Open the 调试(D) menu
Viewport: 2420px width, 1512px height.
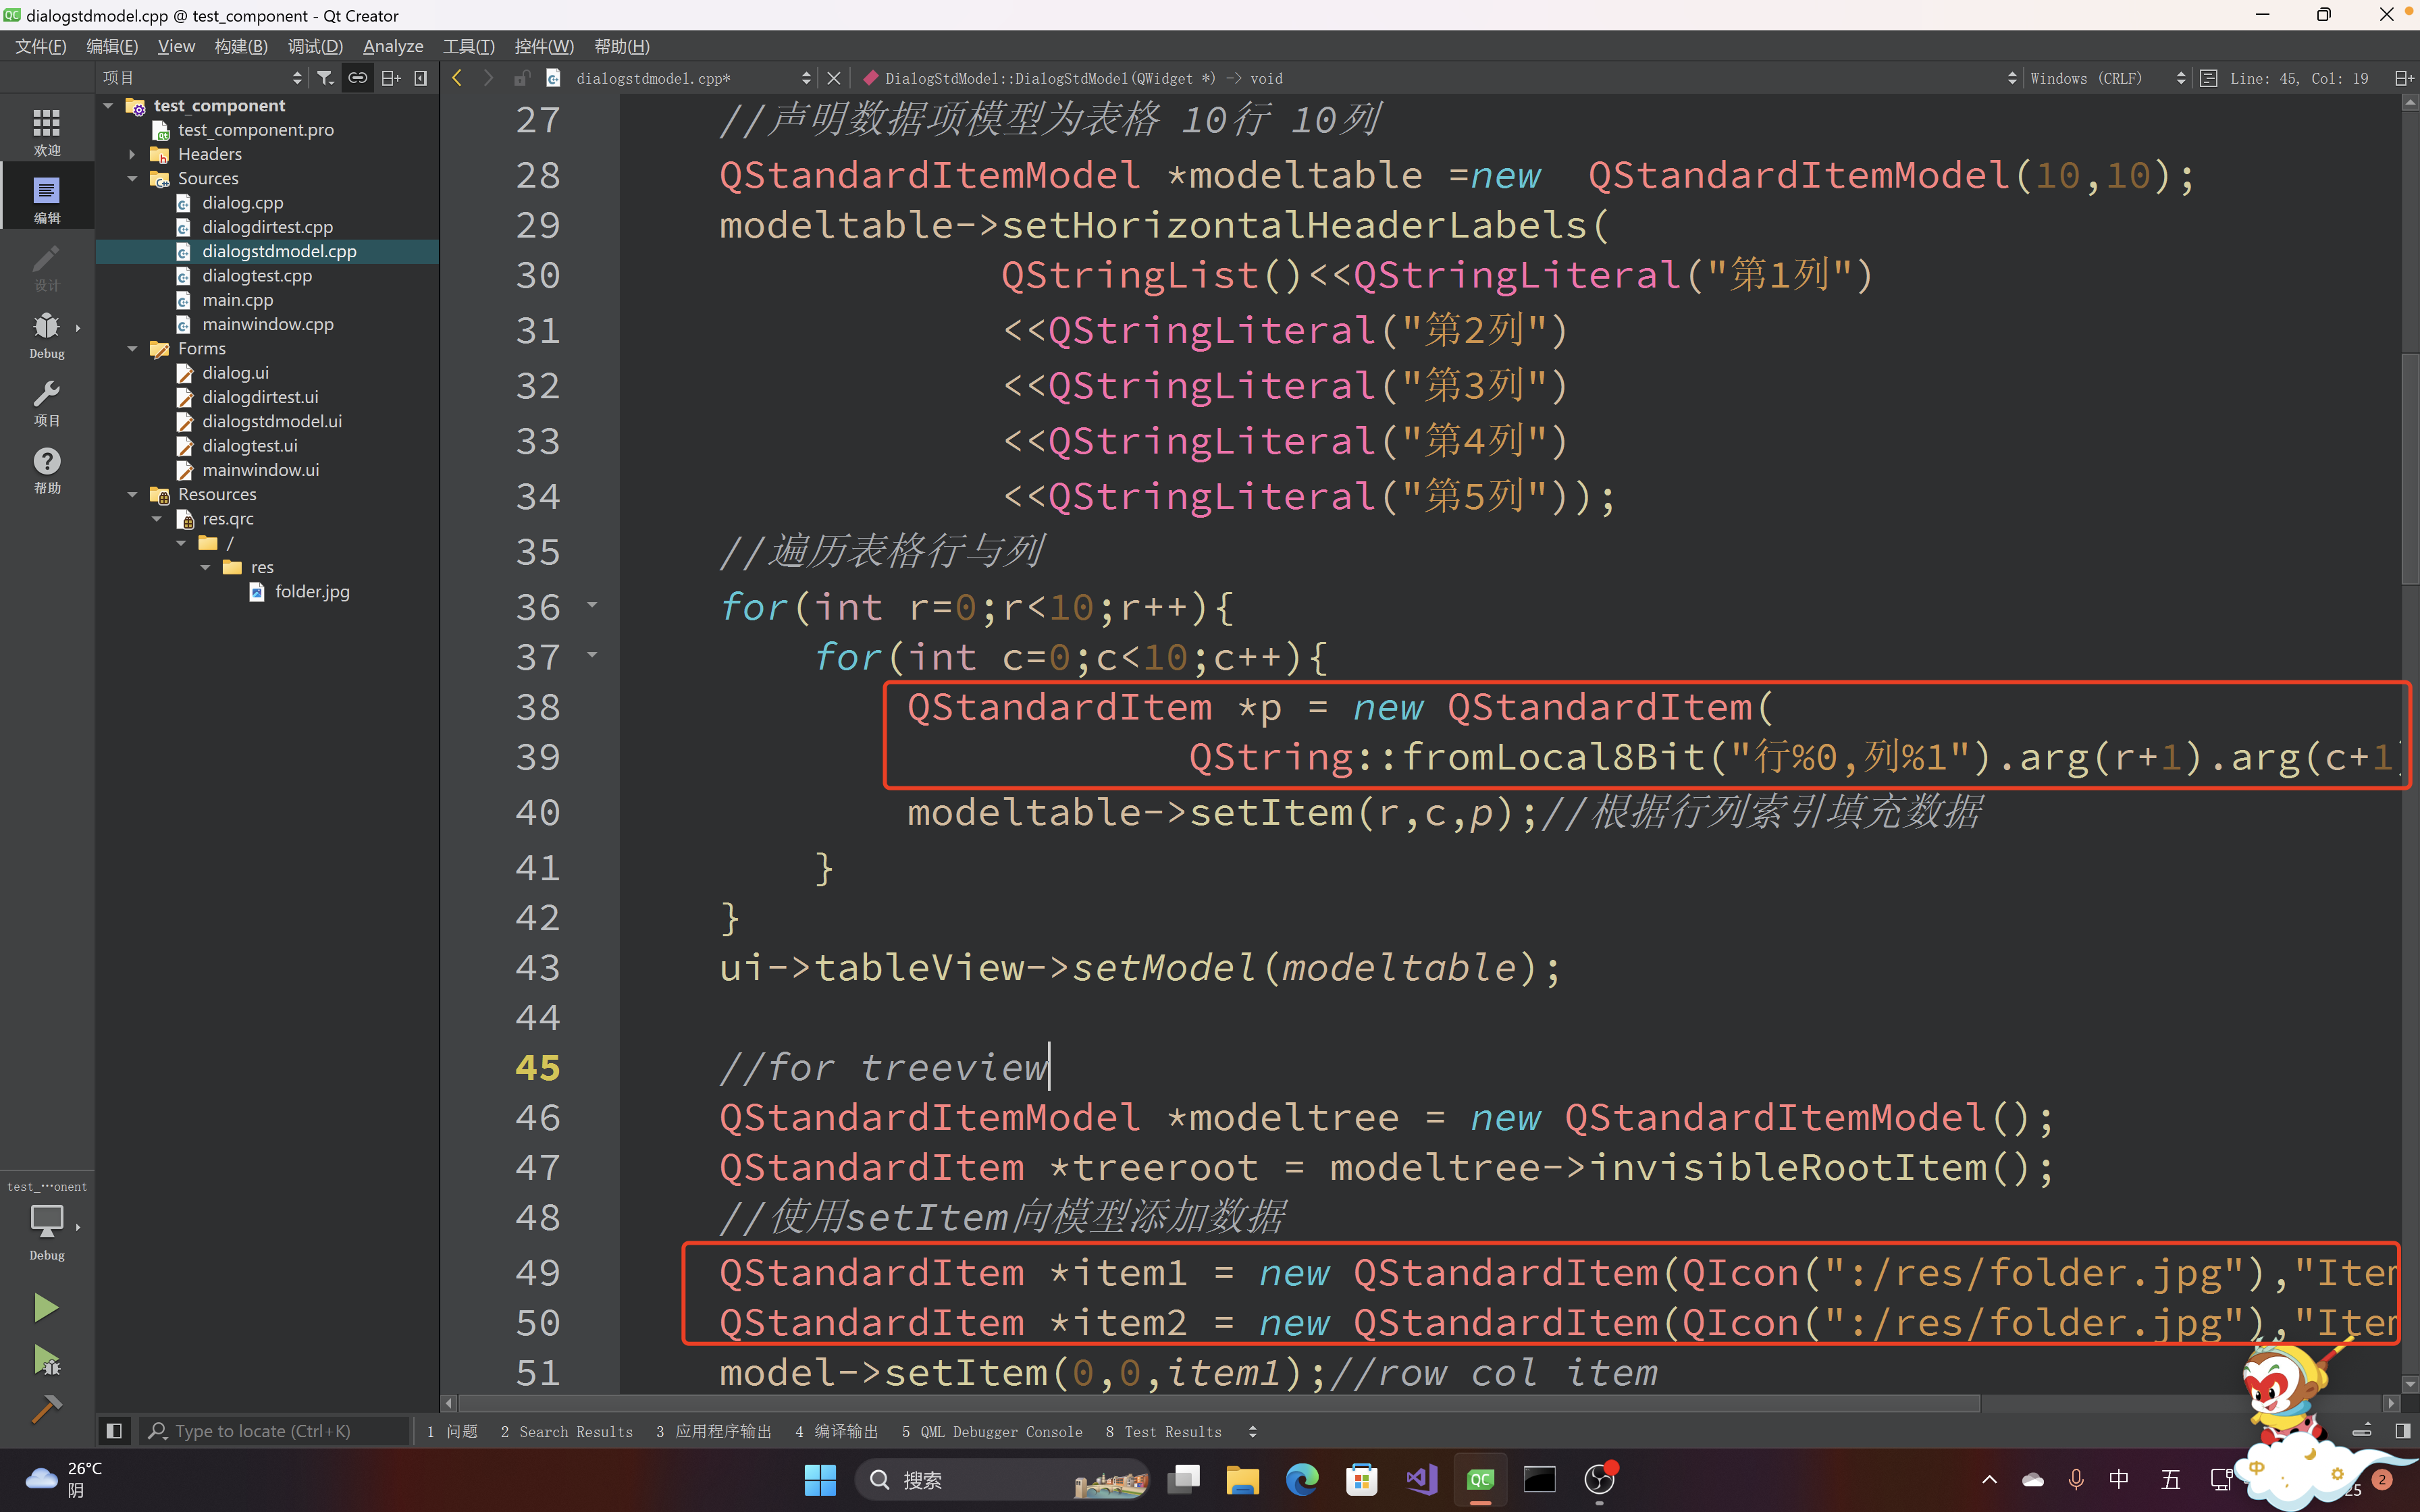pyautogui.click(x=315, y=46)
